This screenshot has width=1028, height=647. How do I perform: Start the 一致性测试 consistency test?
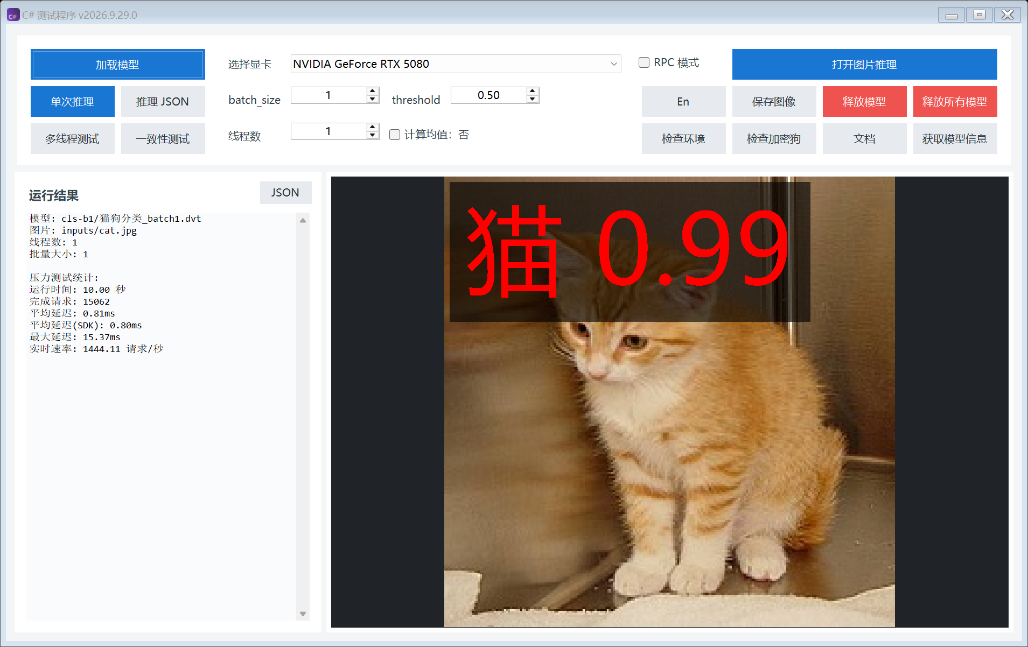163,139
